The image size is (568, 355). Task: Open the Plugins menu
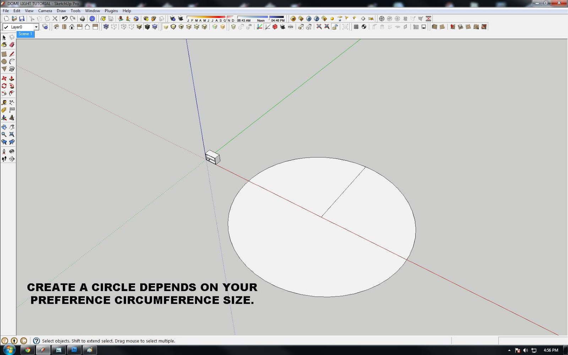pos(111,11)
